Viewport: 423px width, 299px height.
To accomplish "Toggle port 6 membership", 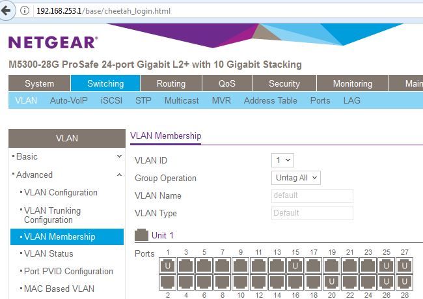I will [204, 281].
